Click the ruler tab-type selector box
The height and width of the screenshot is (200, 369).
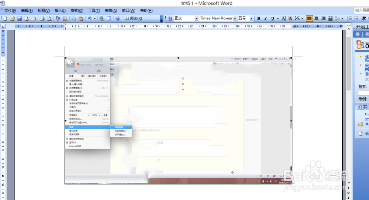(3, 26)
